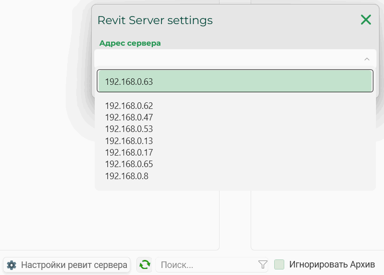The width and height of the screenshot is (384, 275).
Task: Open the Адрес сервера combo box field
Action: (235, 59)
